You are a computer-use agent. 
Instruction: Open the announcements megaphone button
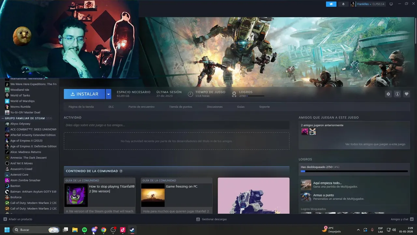[x=331, y=4]
